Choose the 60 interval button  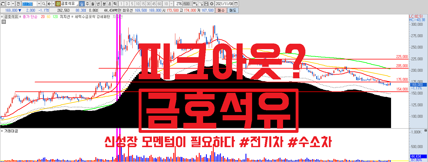point(159,4)
